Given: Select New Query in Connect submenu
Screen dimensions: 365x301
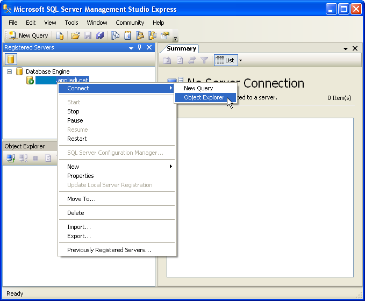Looking at the screenshot, I should tap(205, 88).
